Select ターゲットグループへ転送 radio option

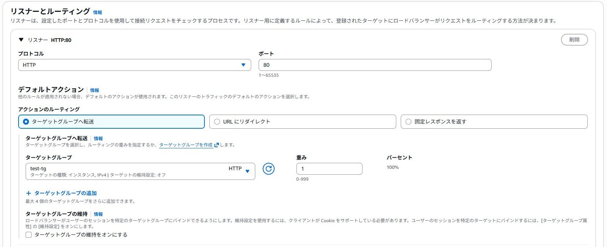click(x=111, y=122)
